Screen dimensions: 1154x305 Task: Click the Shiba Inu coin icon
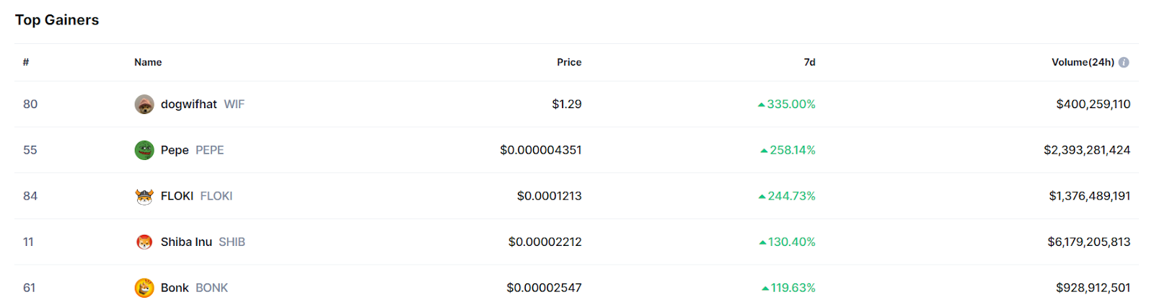coord(144,242)
